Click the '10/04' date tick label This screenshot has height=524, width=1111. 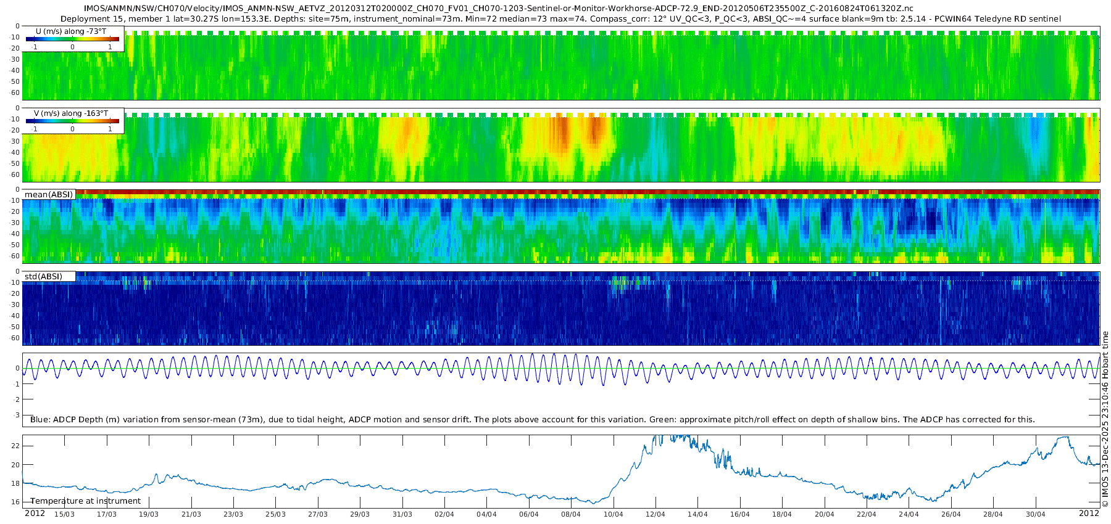point(614,514)
